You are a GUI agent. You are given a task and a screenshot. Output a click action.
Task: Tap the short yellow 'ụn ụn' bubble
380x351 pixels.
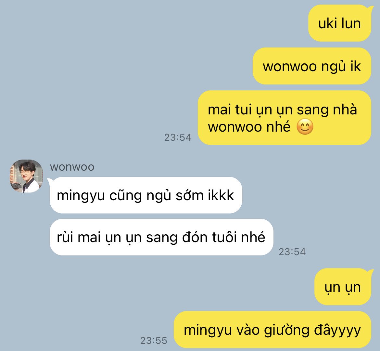point(343,287)
